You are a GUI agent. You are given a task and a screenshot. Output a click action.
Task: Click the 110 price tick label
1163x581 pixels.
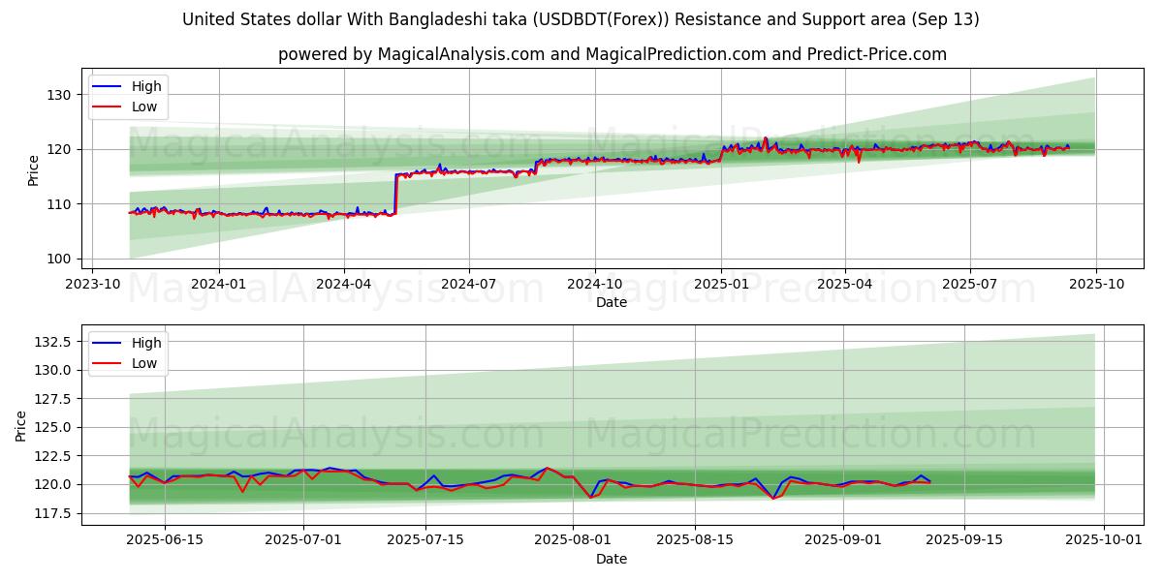coord(58,204)
